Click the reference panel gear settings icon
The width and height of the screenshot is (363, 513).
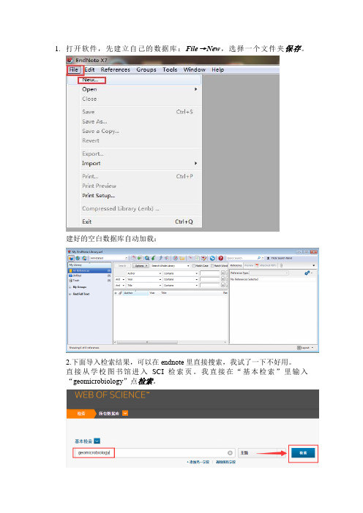(307, 273)
